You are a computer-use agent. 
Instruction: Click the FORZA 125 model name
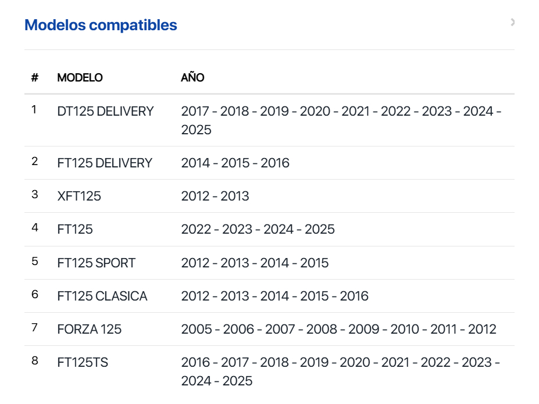[90, 329]
